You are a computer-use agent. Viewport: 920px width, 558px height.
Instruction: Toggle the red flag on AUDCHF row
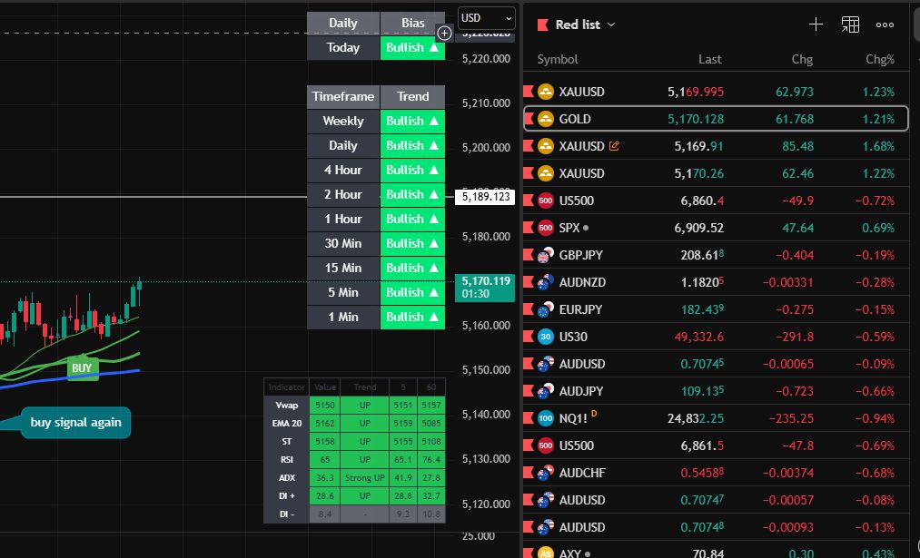coord(529,473)
